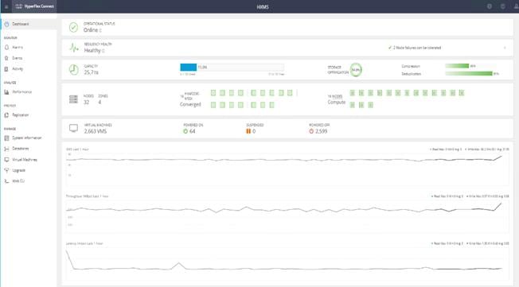This screenshot has width=519, height=287.
Task: Click the orange Suspended pause icon
Action: [x=248, y=131]
